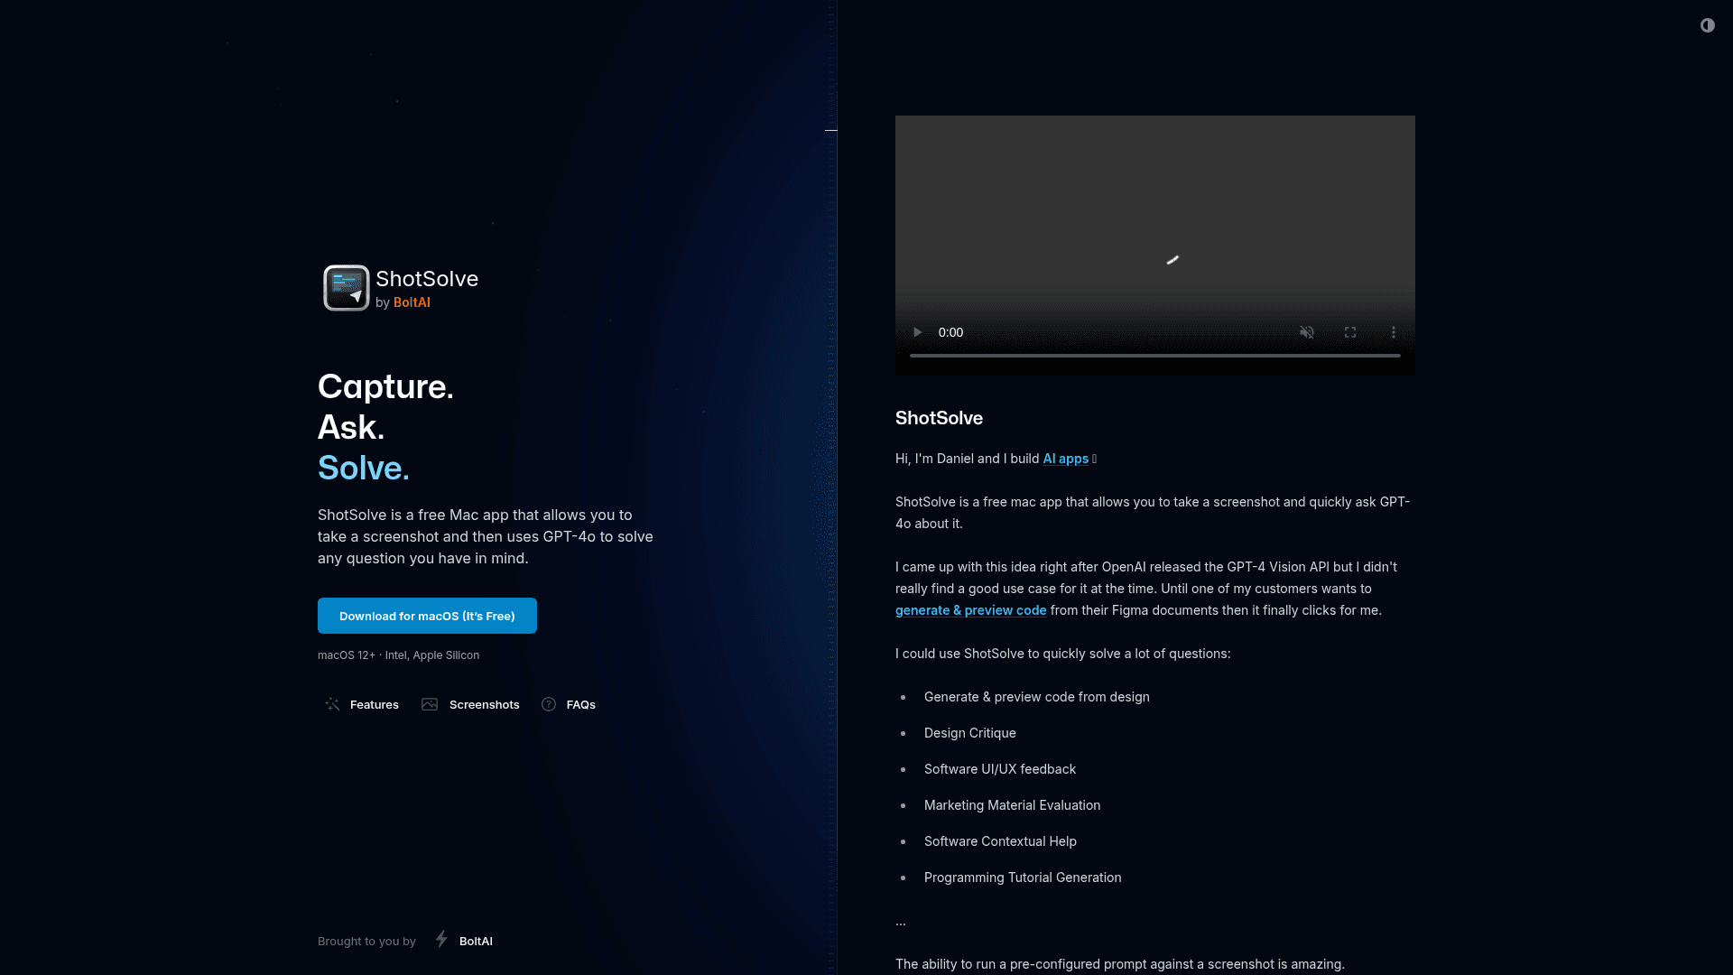Click the video progress bar
The image size is (1733, 975).
1155,356
